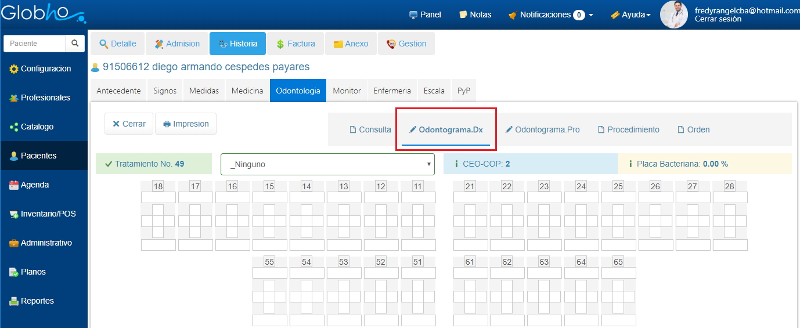
Task: Click the top box above tooth 21
Action: coord(470,197)
